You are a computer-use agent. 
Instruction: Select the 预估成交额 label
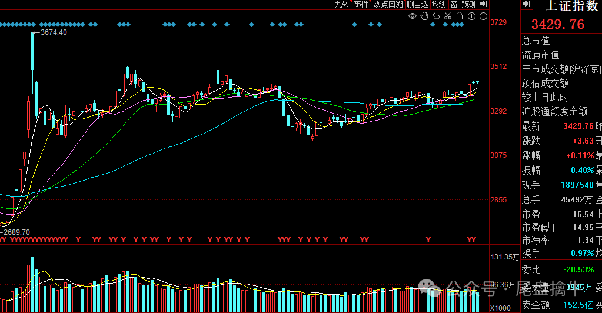545,84
